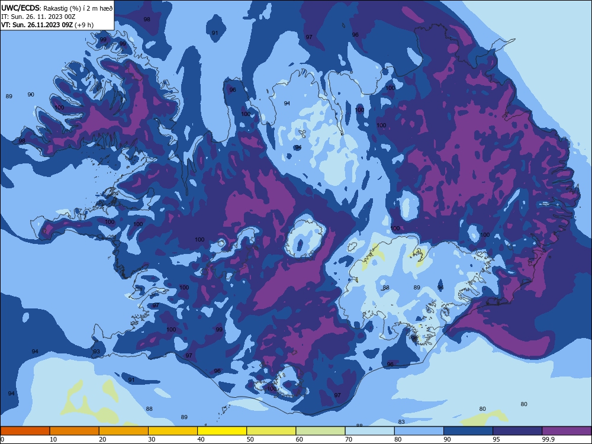592x444 pixels.
Task: Select the '30' tick label on the legend
Action: point(152,439)
